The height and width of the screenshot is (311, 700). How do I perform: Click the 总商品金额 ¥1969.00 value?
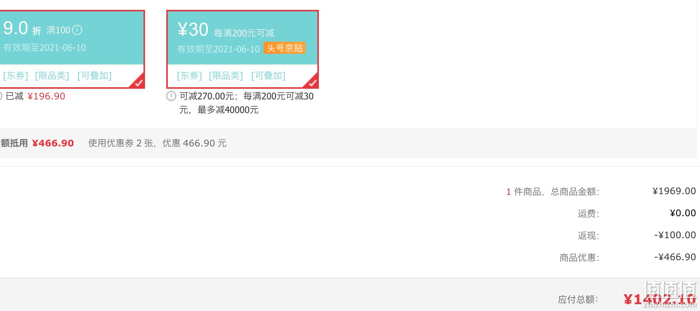pos(674,191)
